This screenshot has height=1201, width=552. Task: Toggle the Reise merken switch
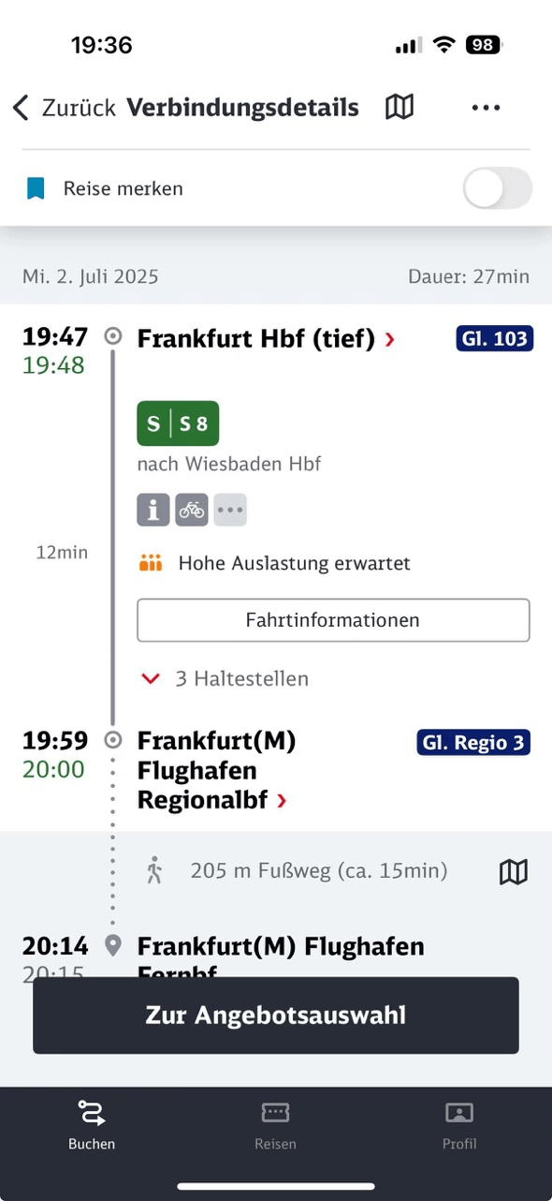(498, 188)
